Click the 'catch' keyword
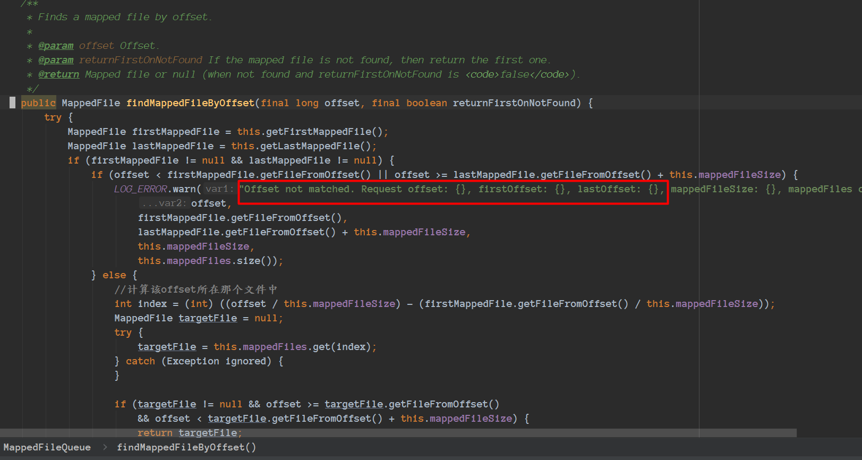Screen dimensions: 862x460 140,361
